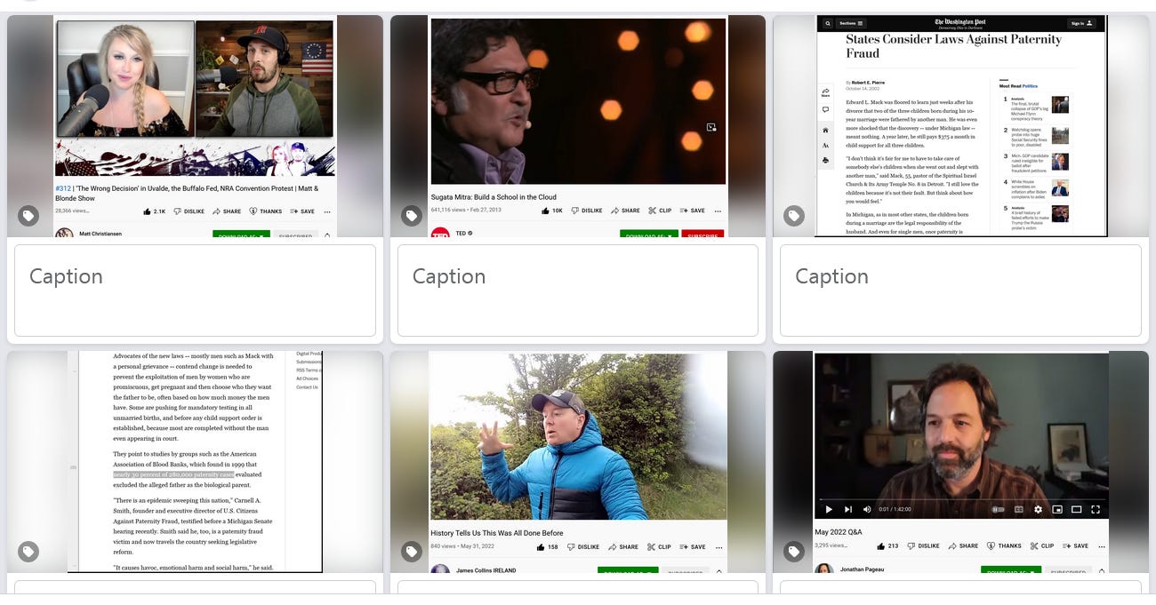Click the tag icon on the Sugata Mitra TED card

point(411,216)
